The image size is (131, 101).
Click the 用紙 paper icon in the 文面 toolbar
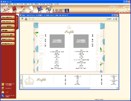pos(26,19)
